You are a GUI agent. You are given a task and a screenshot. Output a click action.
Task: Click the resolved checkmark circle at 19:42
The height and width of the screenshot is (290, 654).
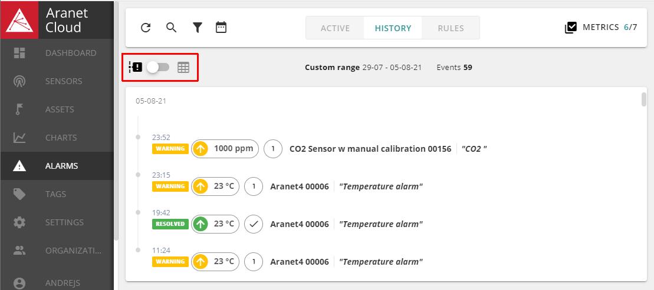tap(254, 224)
